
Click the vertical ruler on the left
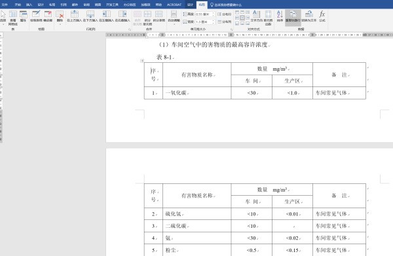coord(1,88)
